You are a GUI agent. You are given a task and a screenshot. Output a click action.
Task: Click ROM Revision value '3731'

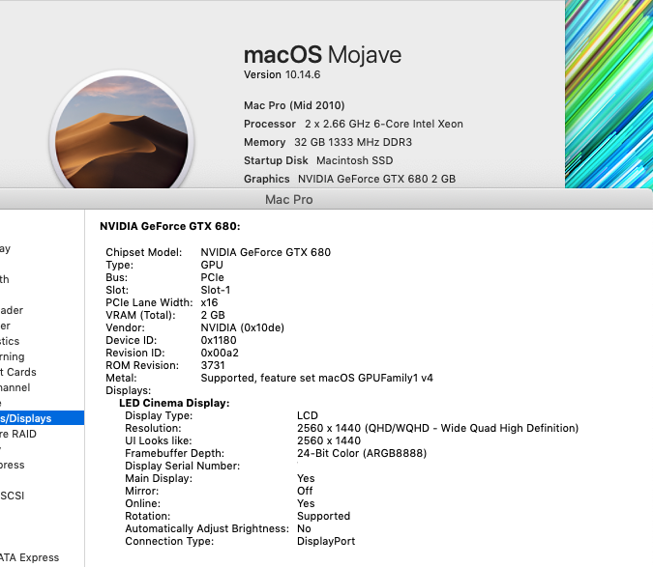click(x=213, y=365)
